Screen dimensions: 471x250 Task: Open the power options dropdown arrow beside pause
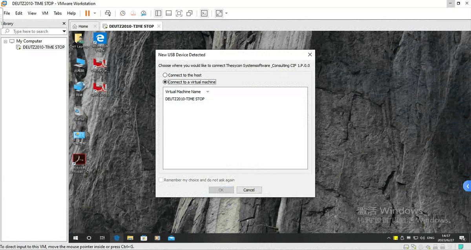click(95, 13)
